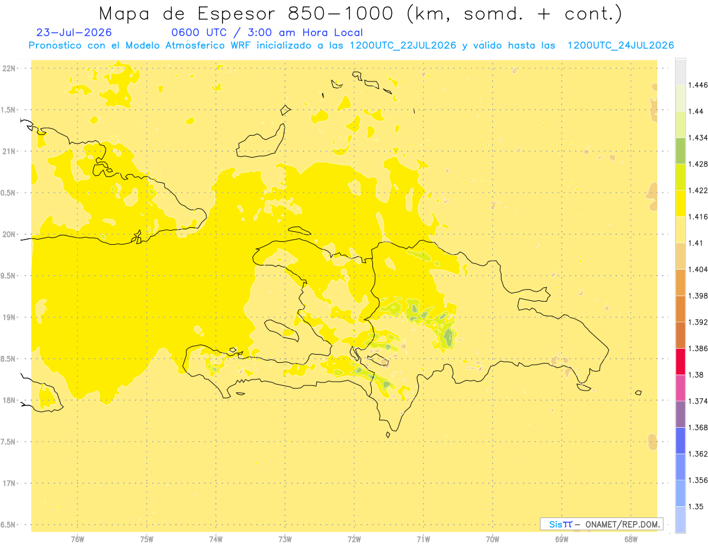708x547 pixels.
Task: Click the longitude label '72W'
Action: (354, 539)
